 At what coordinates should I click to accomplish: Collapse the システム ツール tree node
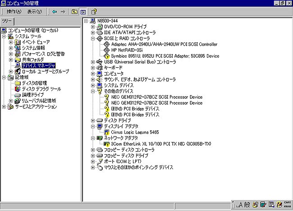[4, 36]
